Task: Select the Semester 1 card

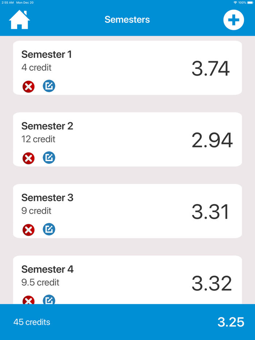Action: 127,67
